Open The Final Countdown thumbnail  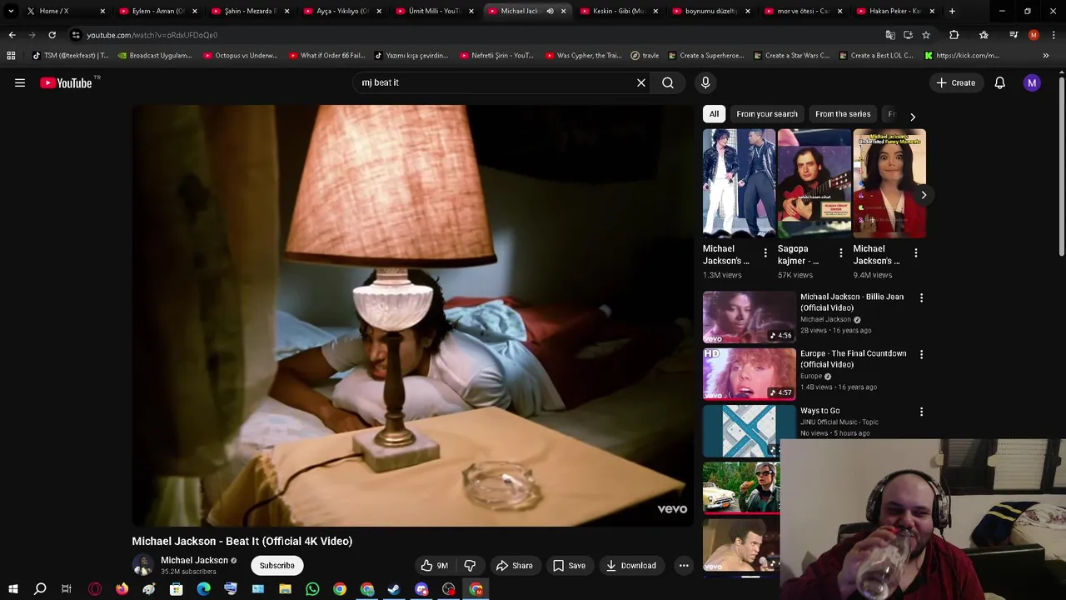click(x=749, y=374)
